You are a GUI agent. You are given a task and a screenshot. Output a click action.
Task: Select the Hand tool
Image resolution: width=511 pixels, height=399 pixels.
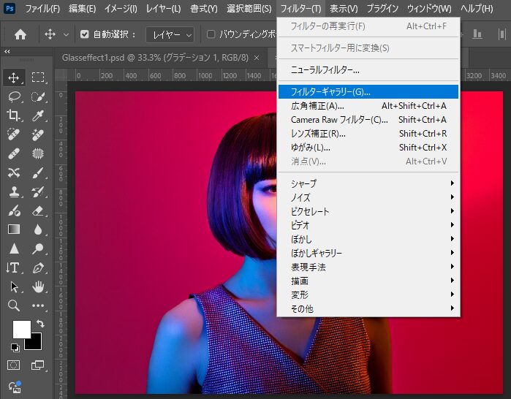(38, 286)
